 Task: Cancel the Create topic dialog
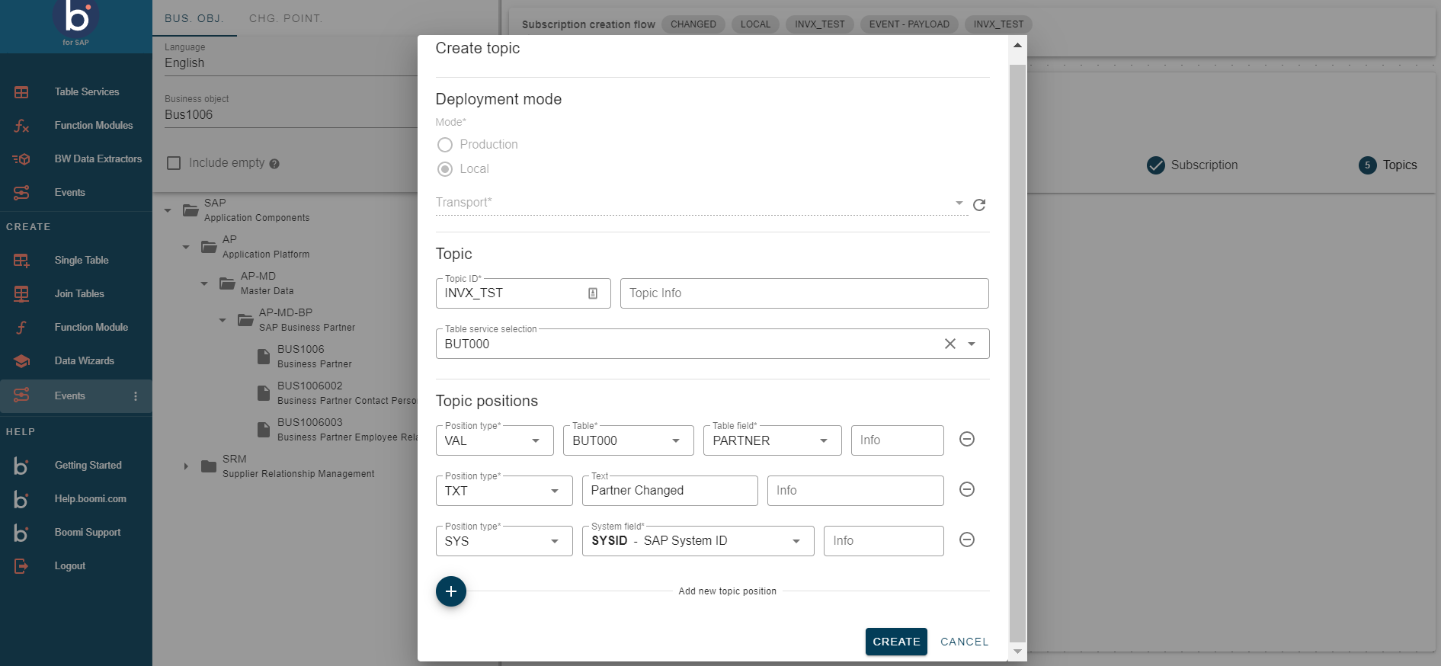coord(964,642)
